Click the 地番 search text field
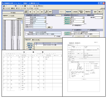The image size is (107, 98). pyautogui.click(x=10, y=19)
